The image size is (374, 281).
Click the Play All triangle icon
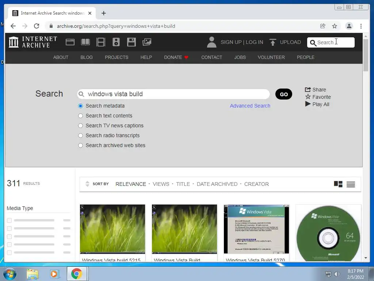[308, 104]
